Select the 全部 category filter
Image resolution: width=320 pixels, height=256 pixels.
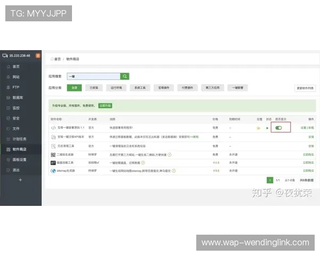74,88
